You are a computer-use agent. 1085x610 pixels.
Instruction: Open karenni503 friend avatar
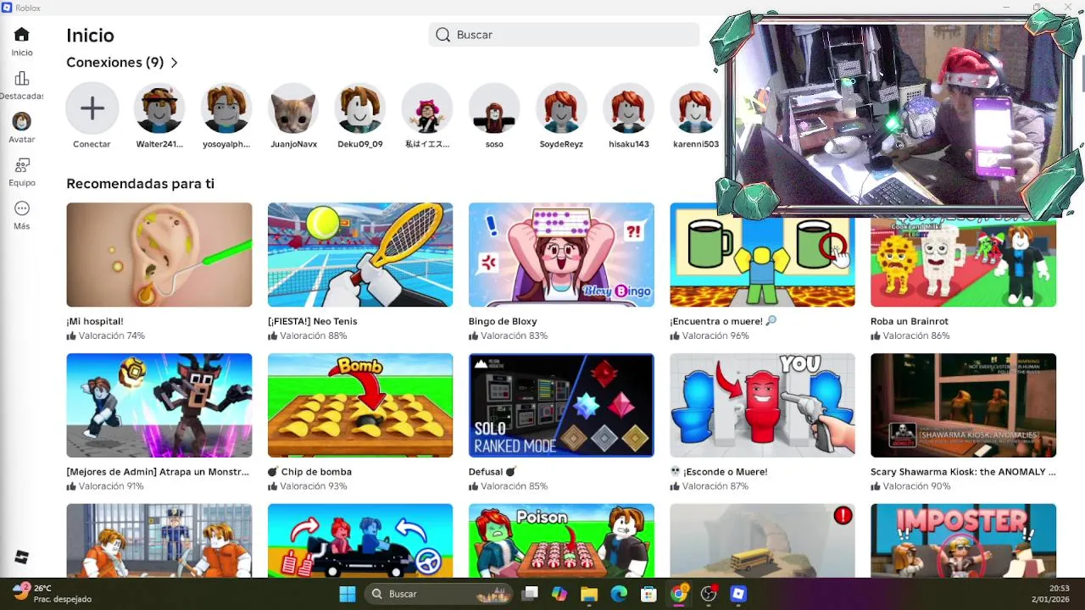click(695, 108)
